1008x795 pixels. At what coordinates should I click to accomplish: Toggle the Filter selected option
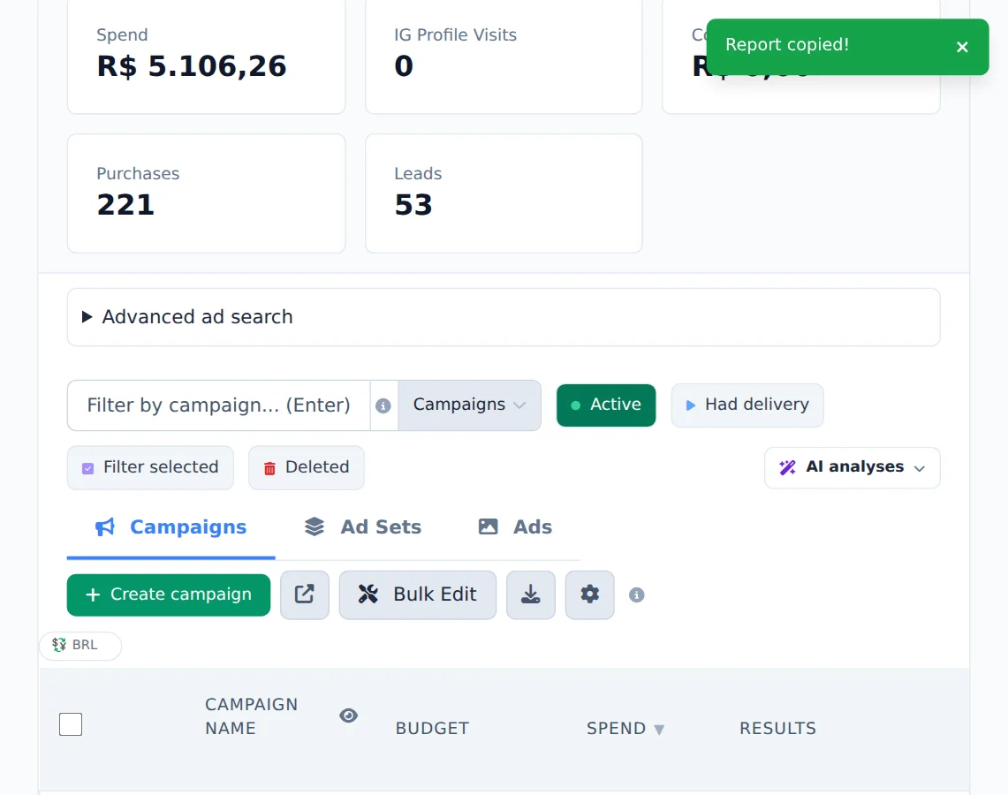coord(150,467)
